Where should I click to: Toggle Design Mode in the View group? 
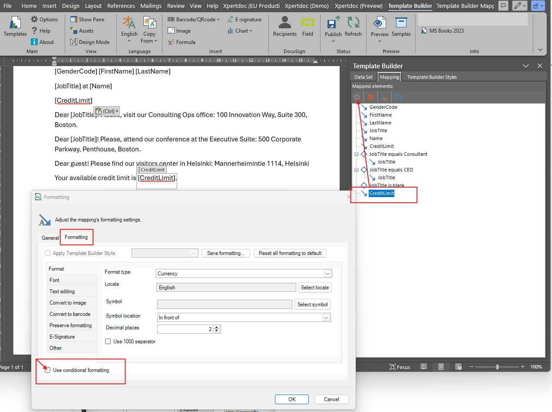[89, 42]
